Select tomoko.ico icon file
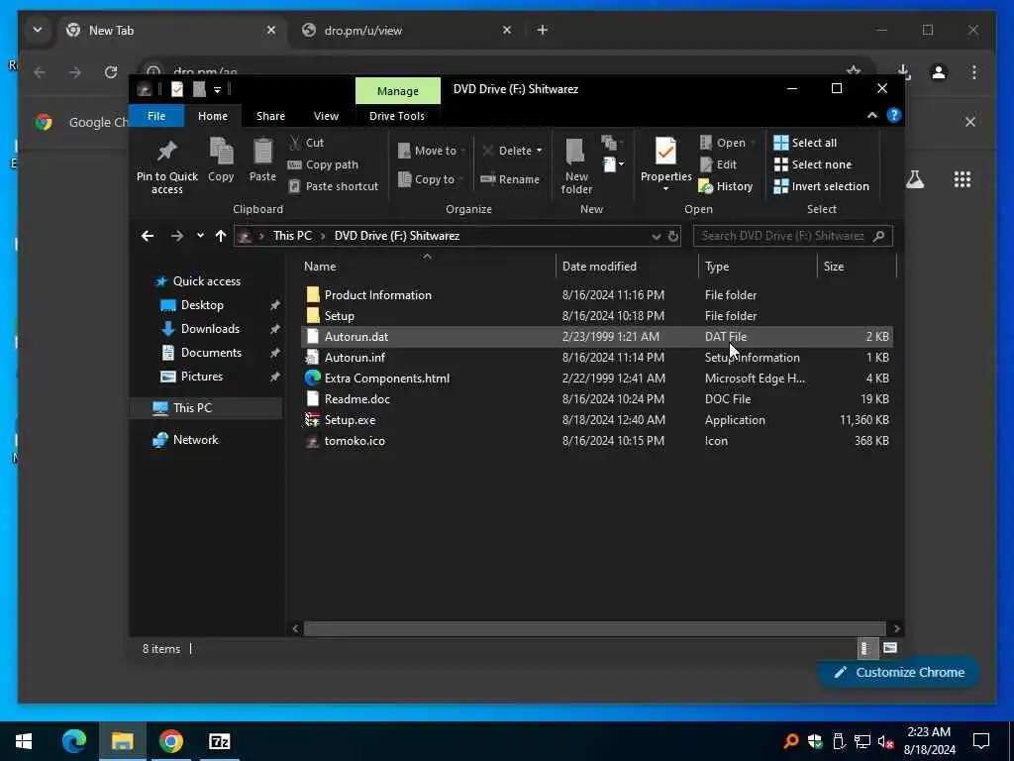 click(595, 441)
